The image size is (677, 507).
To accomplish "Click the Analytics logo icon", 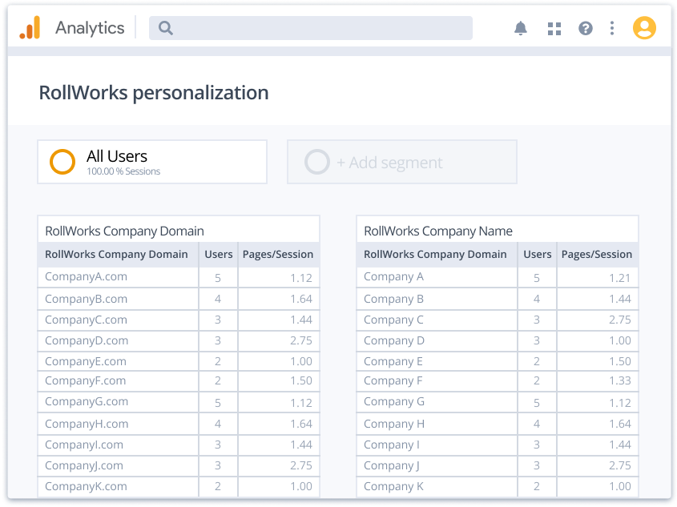I will [x=30, y=28].
